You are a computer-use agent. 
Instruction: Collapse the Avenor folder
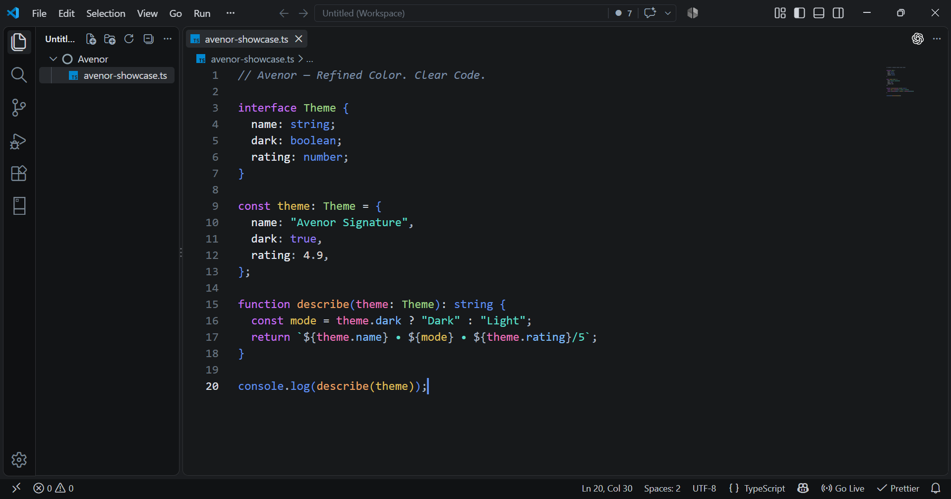pos(54,59)
